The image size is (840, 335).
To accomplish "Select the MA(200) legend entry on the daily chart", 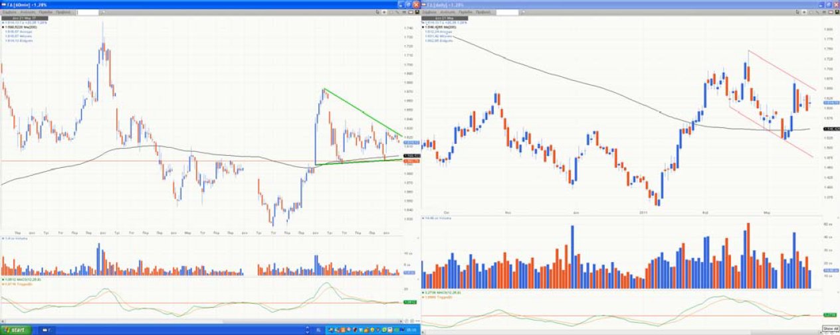I will 439,27.
